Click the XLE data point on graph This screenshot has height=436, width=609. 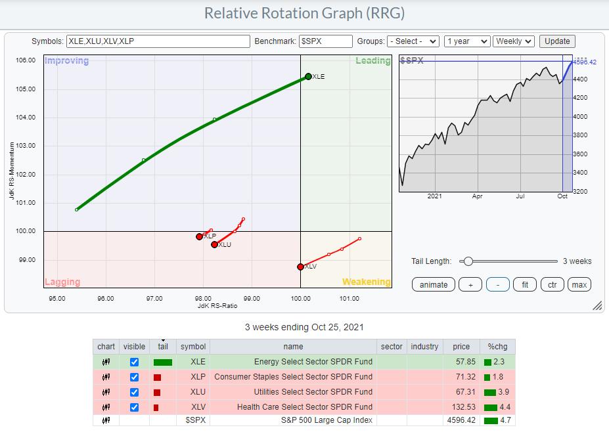click(308, 76)
